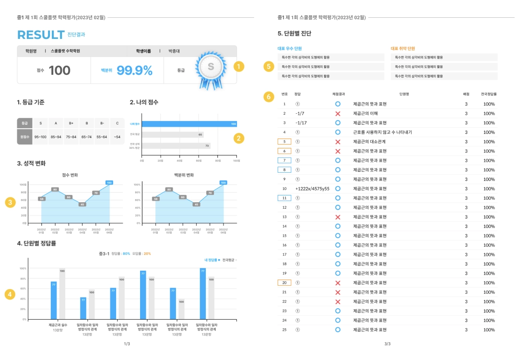
Task: Click the 내 정답률 legend label
Action: point(211,260)
